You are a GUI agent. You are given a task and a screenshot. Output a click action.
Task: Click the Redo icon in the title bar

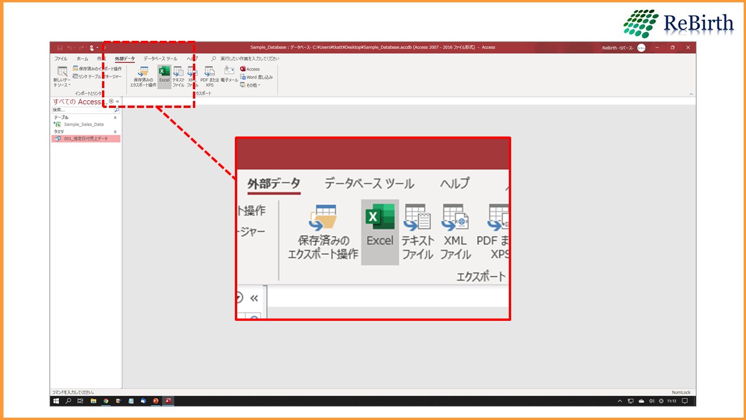pos(80,47)
